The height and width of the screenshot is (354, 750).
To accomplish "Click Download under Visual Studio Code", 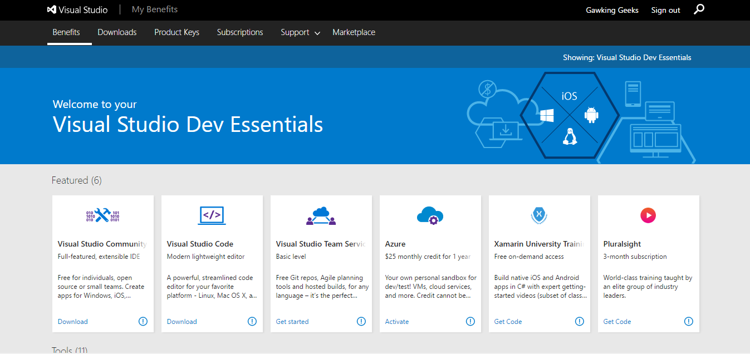I will [182, 322].
